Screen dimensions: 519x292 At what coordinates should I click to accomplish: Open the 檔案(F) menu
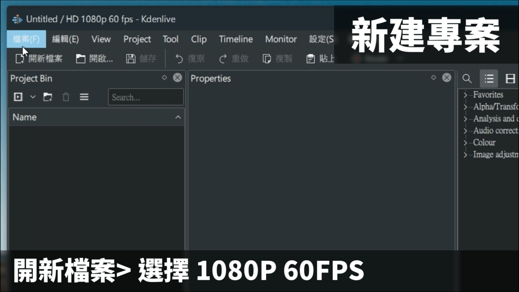coord(26,39)
